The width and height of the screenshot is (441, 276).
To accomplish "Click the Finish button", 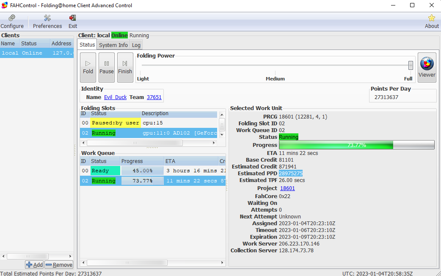I will [x=125, y=67].
